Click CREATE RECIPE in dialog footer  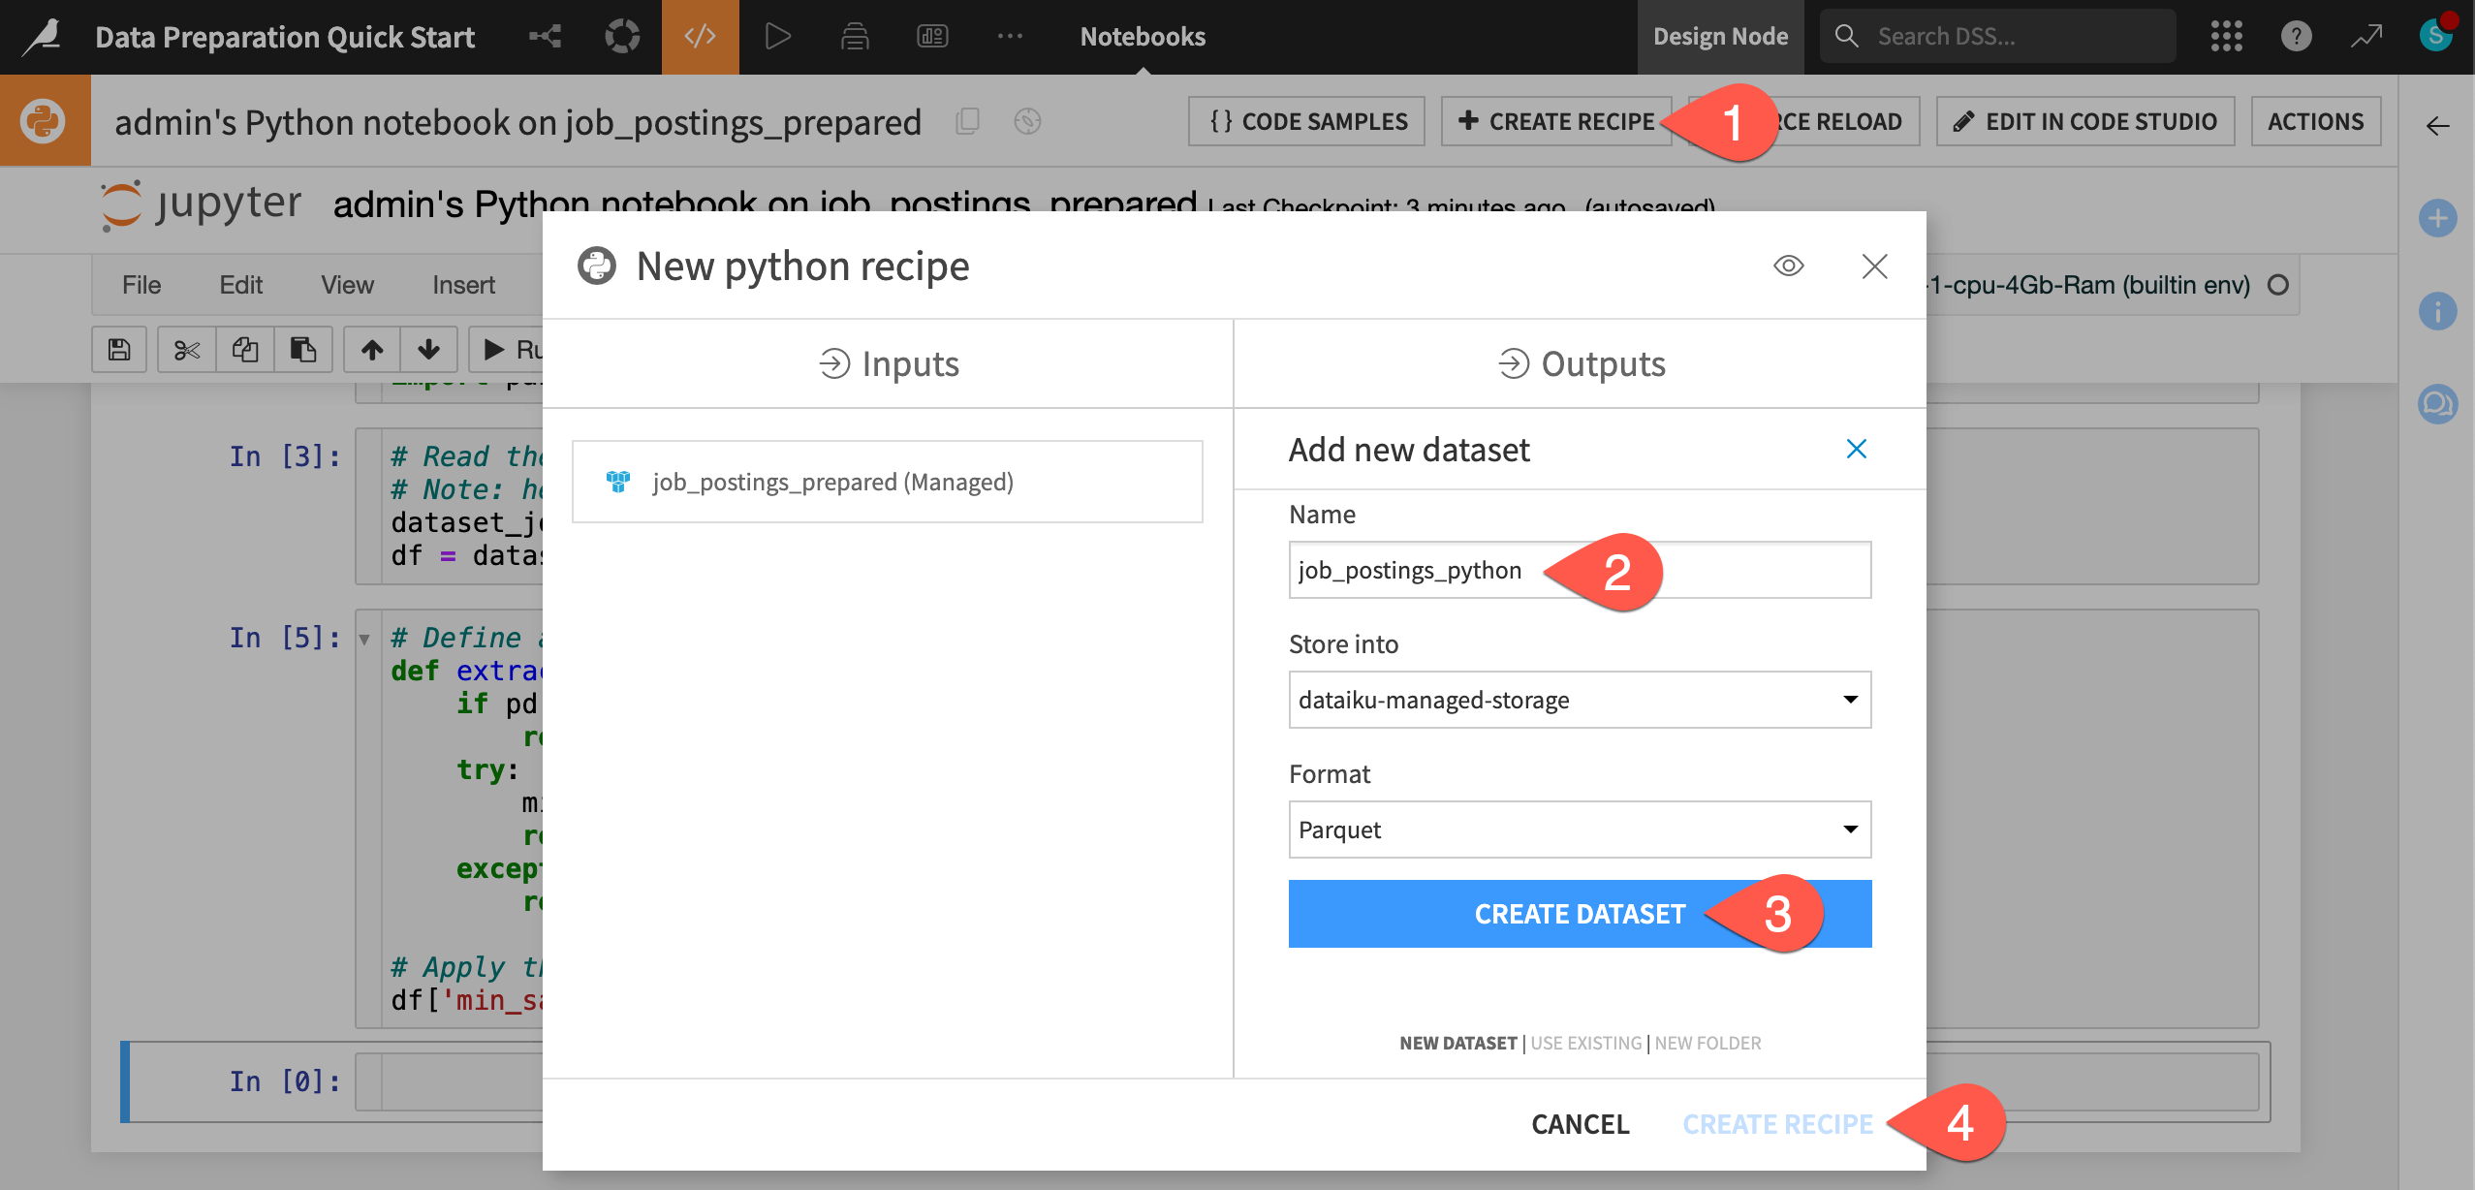click(x=1777, y=1124)
